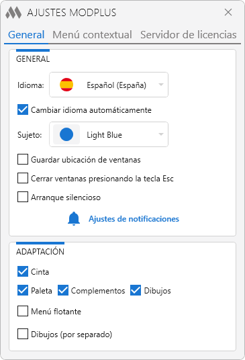Open the Idioma language dropdown
Viewport: 245px width, 360px height.
109,85
